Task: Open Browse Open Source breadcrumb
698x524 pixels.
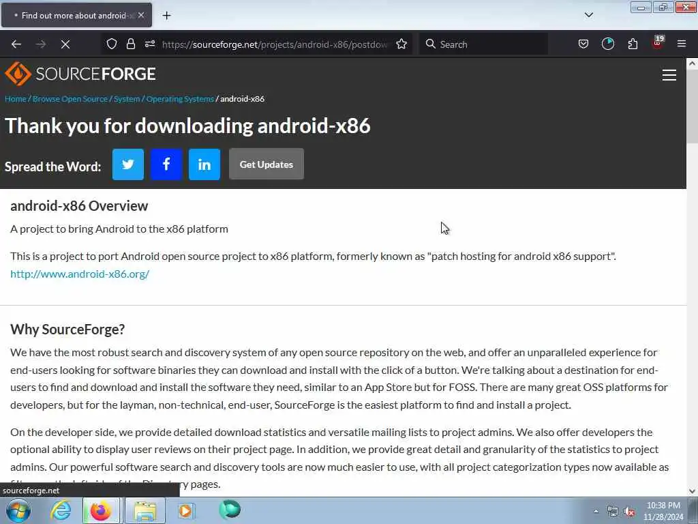Action: click(x=70, y=99)
